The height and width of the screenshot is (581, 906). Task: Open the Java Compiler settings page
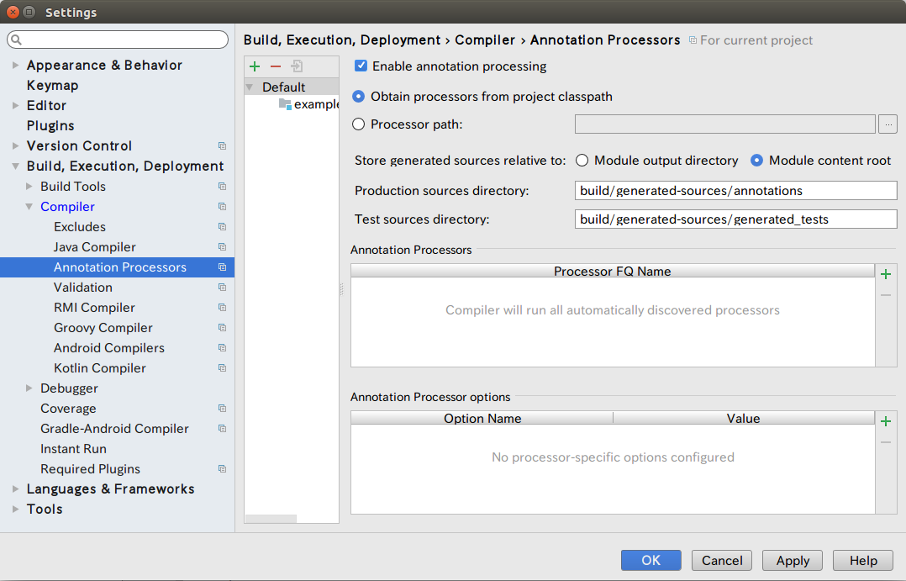pyautogui.click(x=94, y=246)
